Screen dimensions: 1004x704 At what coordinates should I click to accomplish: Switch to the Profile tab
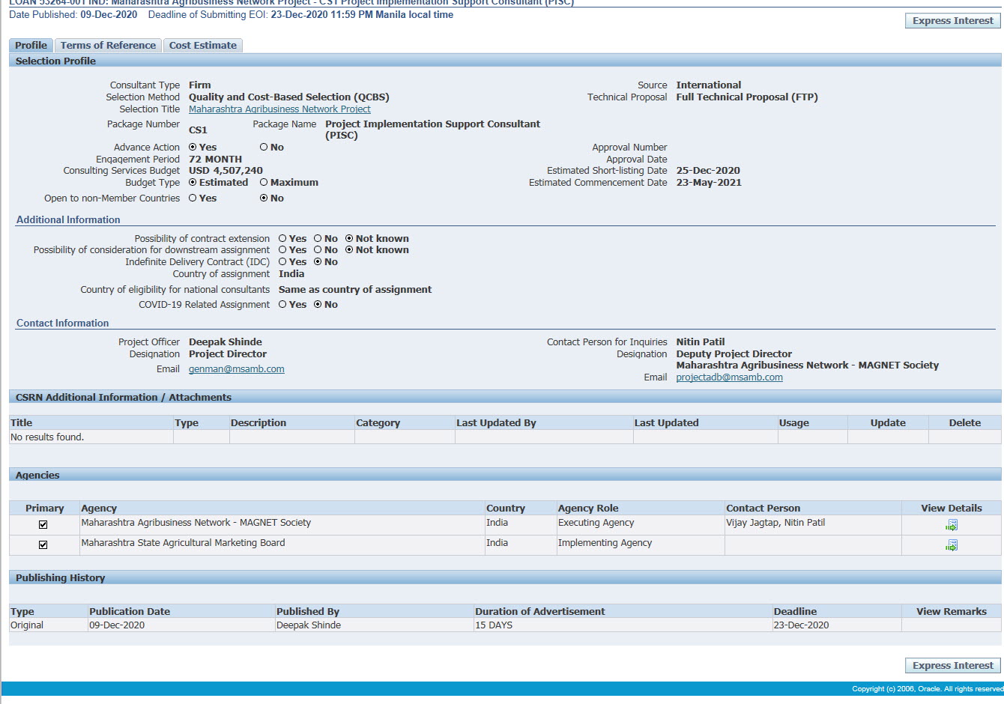[x=31, y=46]
